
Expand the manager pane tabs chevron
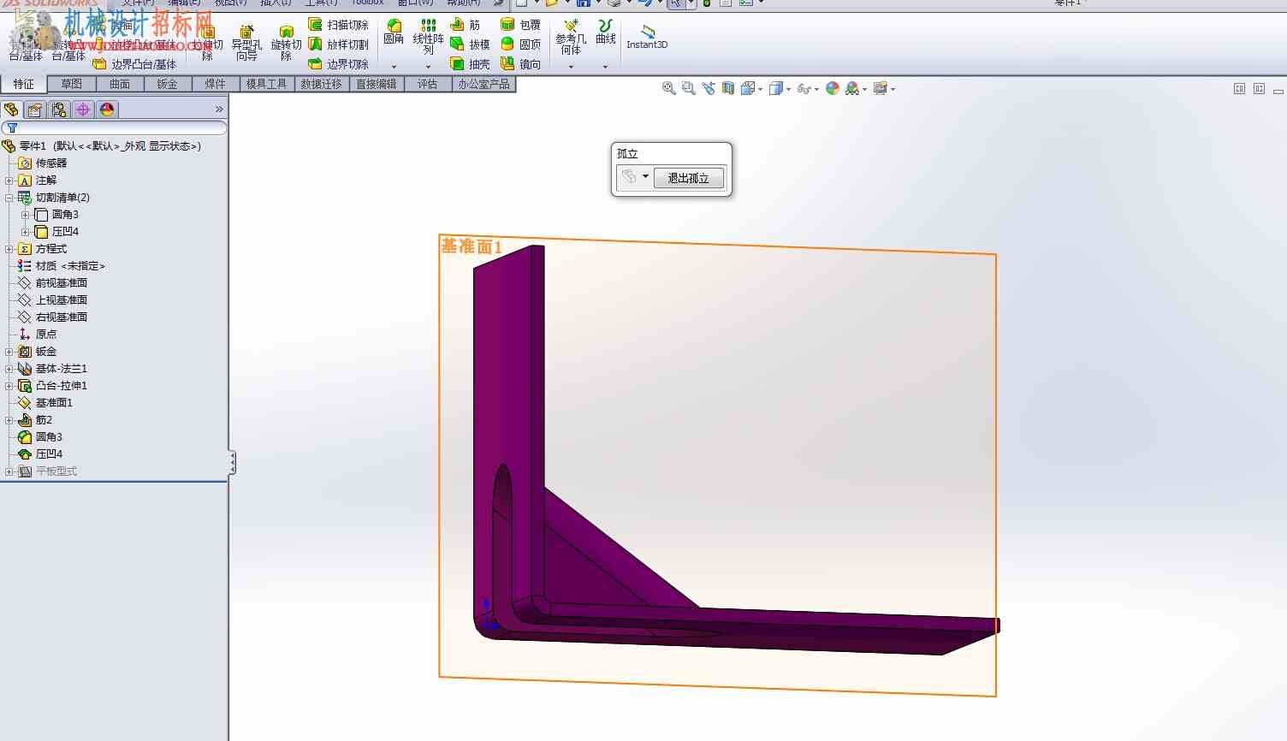219,110
